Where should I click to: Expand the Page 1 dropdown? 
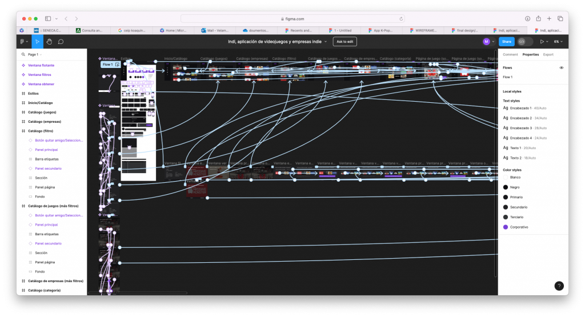pyautogui.click(x=33, y=55)
